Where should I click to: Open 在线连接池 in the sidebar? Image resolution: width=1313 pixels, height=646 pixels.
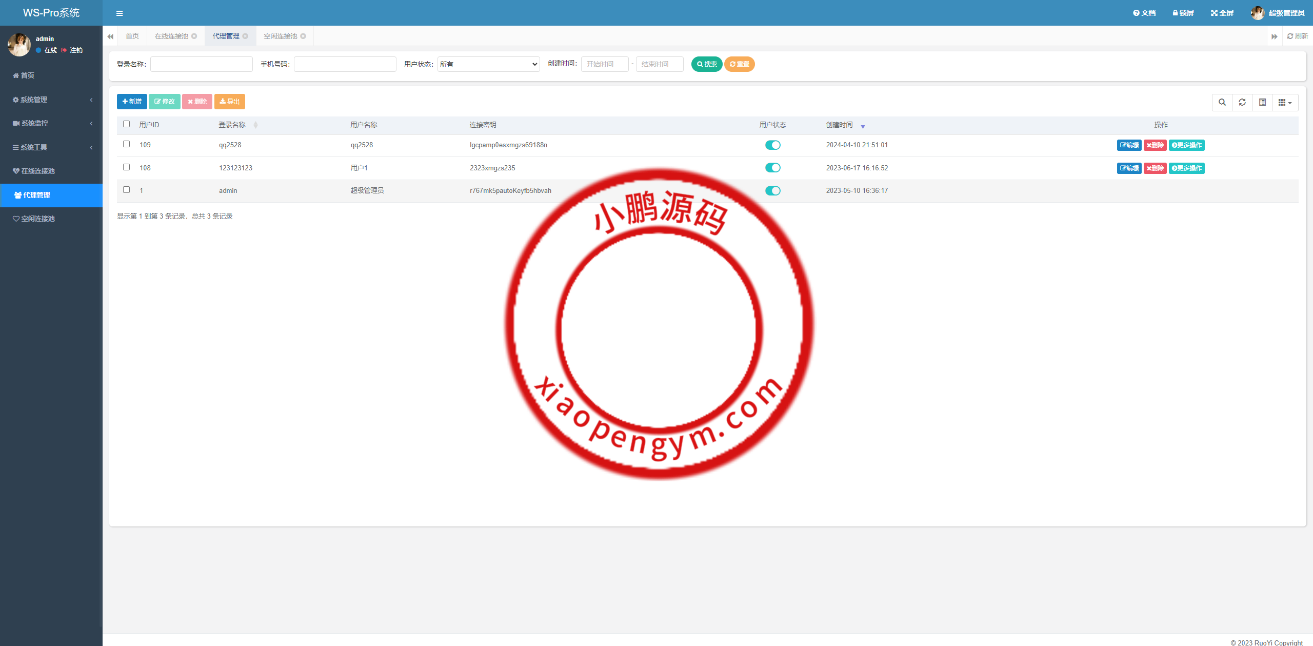38,171
